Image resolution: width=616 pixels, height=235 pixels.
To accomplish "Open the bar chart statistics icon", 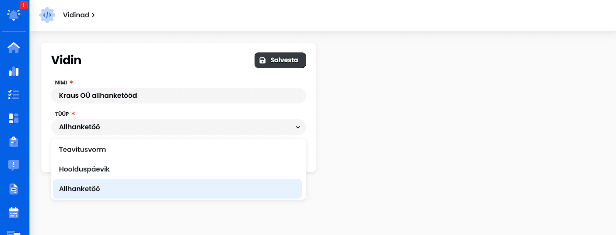I will click(x=13, y=71).
